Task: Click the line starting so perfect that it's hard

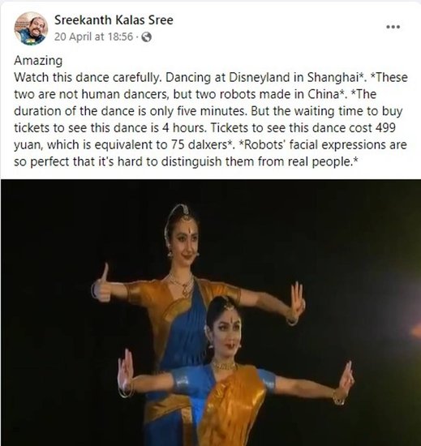Action: pos(186,162)
